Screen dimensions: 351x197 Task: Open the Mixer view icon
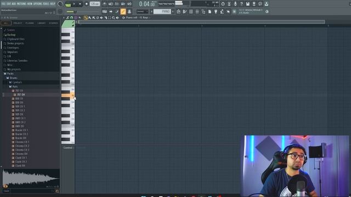pos(197,11)
